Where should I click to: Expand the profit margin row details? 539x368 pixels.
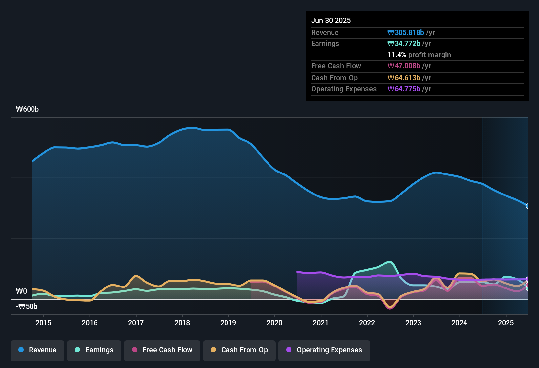pyautogui.click(x=419, y=55)
